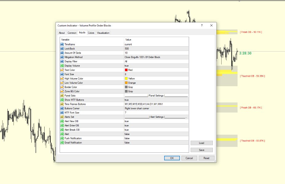Click the Display Volume boolean icon
The height and width of the screenshot is (184, 285).
click(62, 66)
